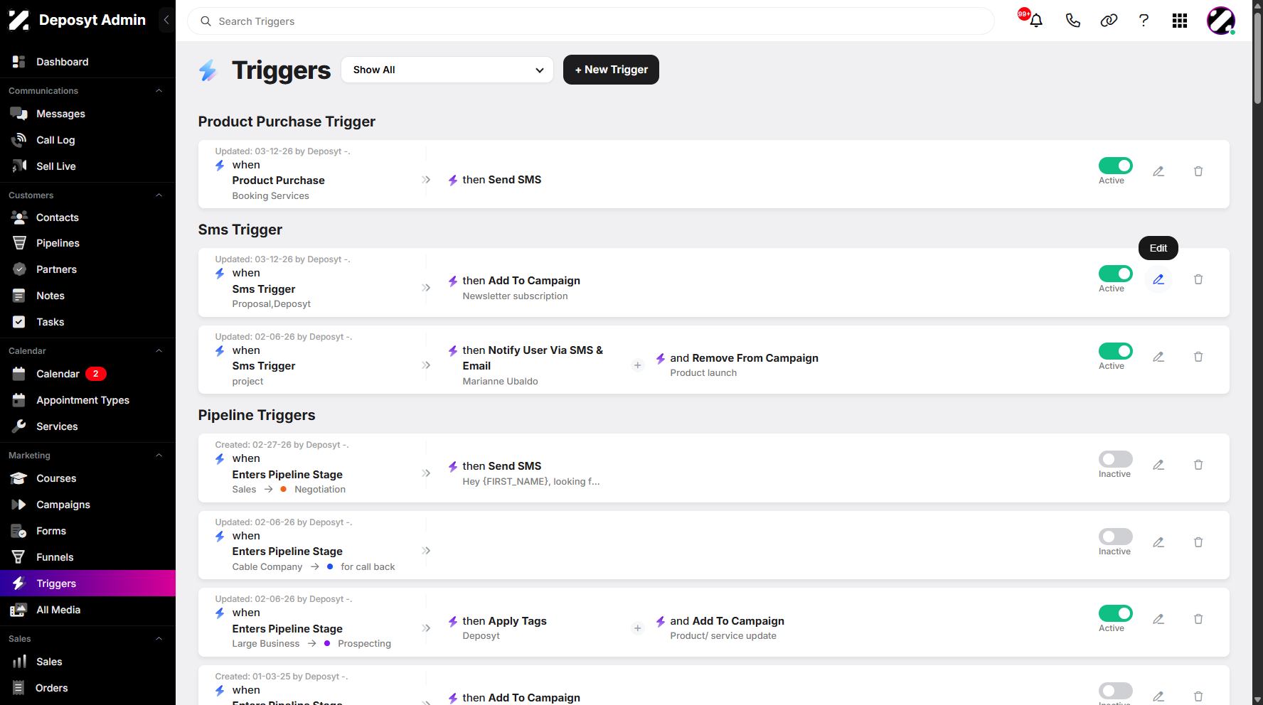Disable Large Business Prospecting trigger switch
Viewport: 1263px width, 705px height.
tap(1115, 613)
